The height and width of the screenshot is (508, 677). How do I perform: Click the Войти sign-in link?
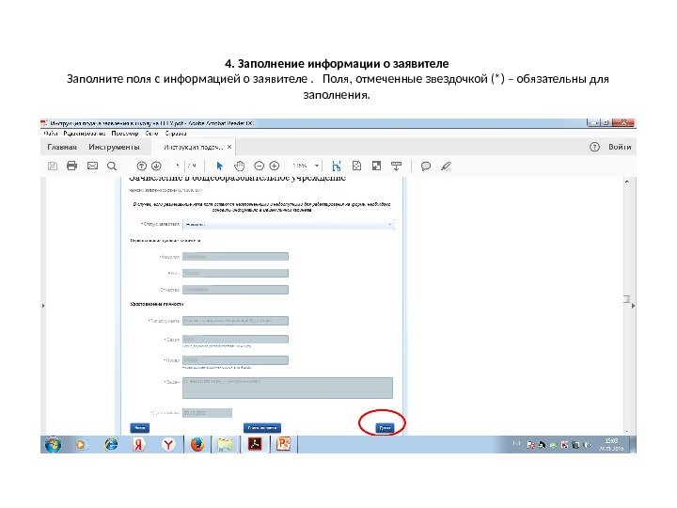tap(620, 147)
